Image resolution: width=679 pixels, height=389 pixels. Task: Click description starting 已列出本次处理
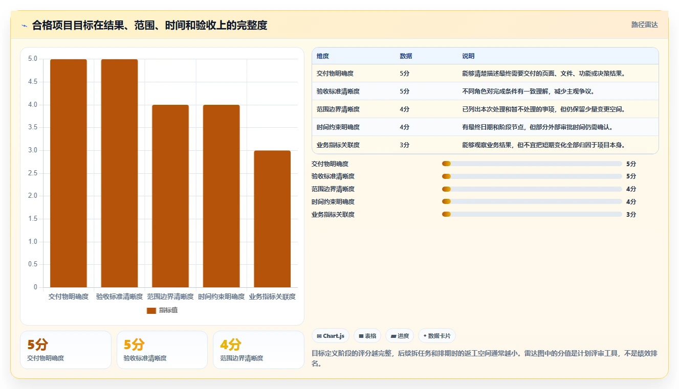pos(544,109)
